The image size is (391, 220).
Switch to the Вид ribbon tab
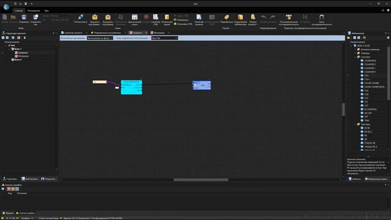46,11
